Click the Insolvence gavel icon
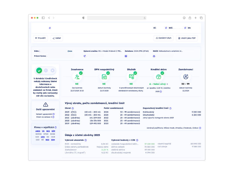234x176 pixels. pos(77,77)
